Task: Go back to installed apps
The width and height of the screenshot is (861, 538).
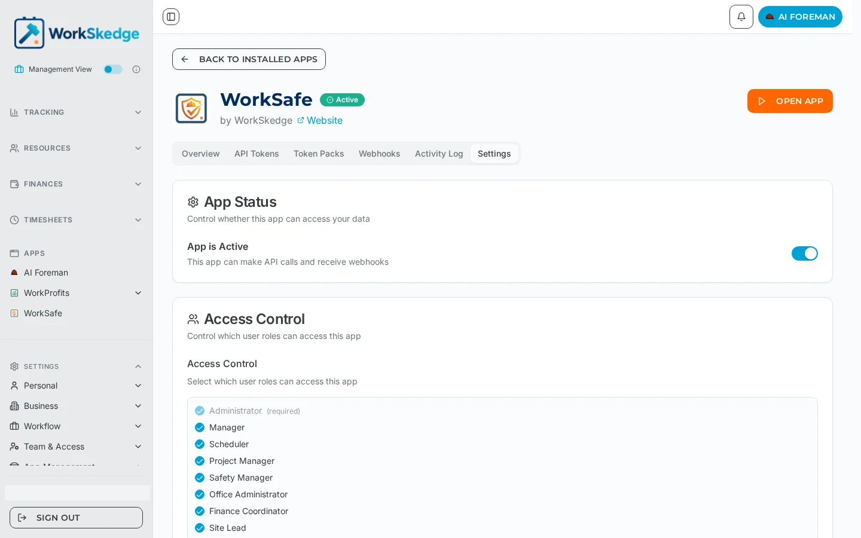Action: click(249, 59)
